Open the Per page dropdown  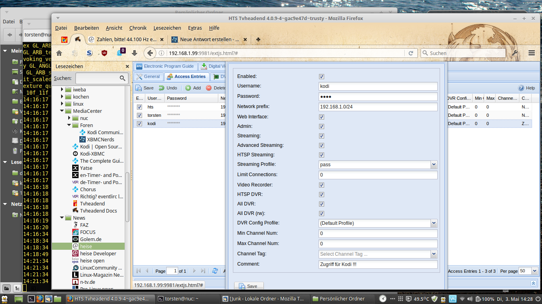click(534, 271)
